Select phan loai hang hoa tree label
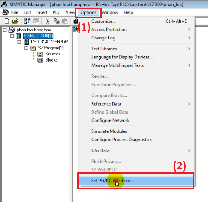208x202 pixels. (34, 30)
